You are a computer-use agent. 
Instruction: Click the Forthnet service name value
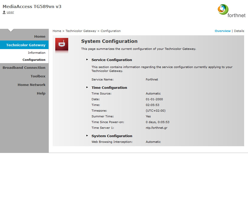point(152,79)
